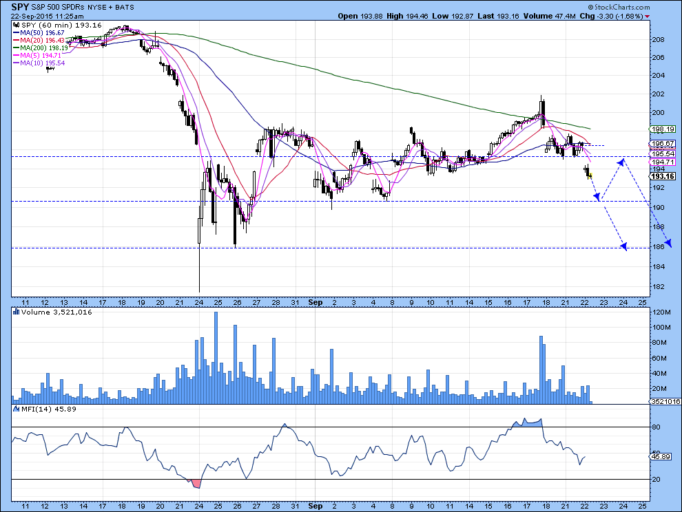The height and width of the screenshot is (512, 682).
Task: Click the 'SPY (60 min) 193.16' legend entry
Action: (61, 25)
